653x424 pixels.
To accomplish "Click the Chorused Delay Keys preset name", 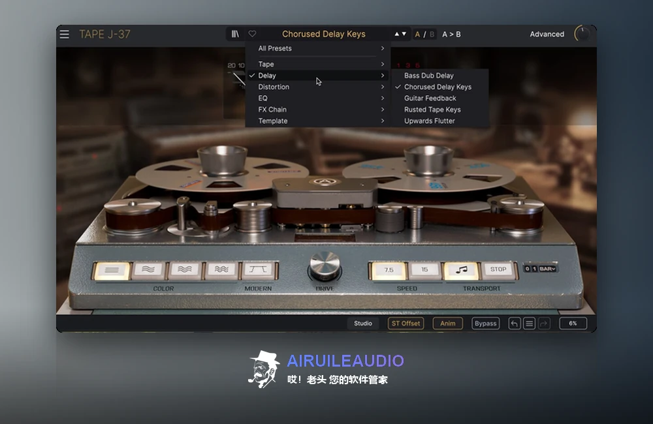I will tap(324, 34).
